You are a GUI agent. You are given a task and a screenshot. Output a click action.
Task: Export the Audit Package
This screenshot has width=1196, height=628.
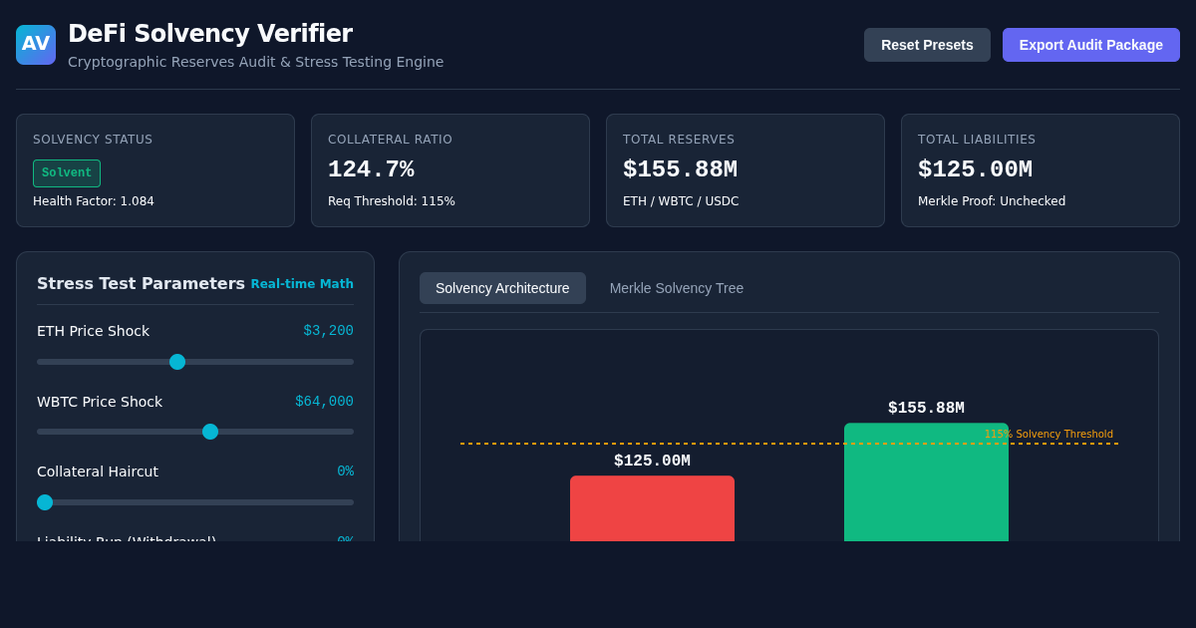1091,45
